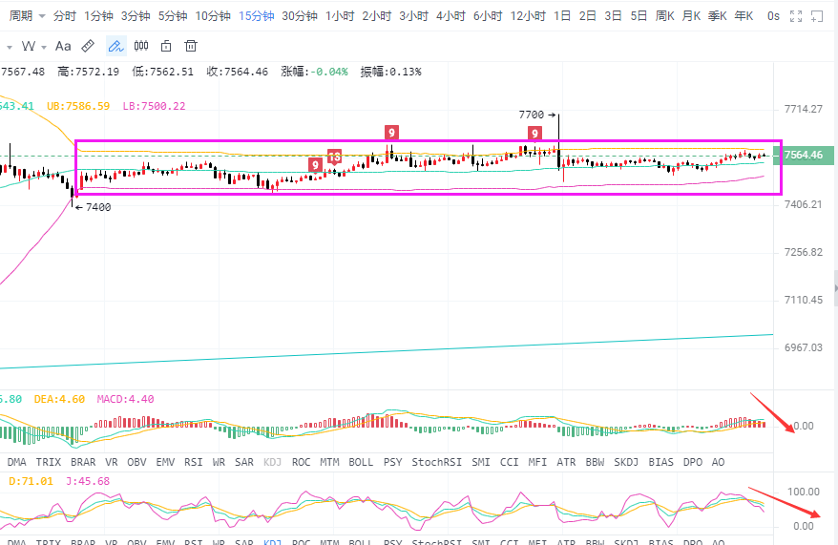Click the MACD:4.40 label
This screenshot has width=838, height=545.
[x=126, y=399]
